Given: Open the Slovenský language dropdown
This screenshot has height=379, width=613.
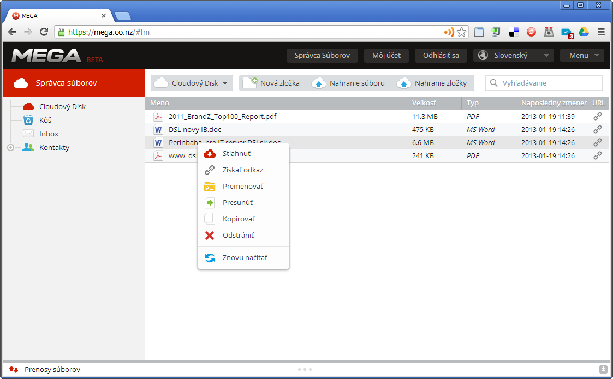Looking at the screenshot, I should coord(513,56).
